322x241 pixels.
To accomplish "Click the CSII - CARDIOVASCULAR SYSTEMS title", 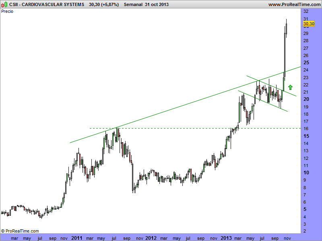I will tap(47, 4).
